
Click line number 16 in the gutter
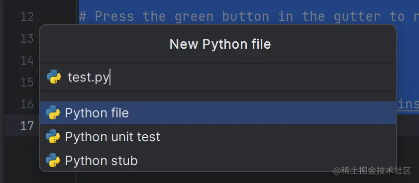tap(27, 104)
